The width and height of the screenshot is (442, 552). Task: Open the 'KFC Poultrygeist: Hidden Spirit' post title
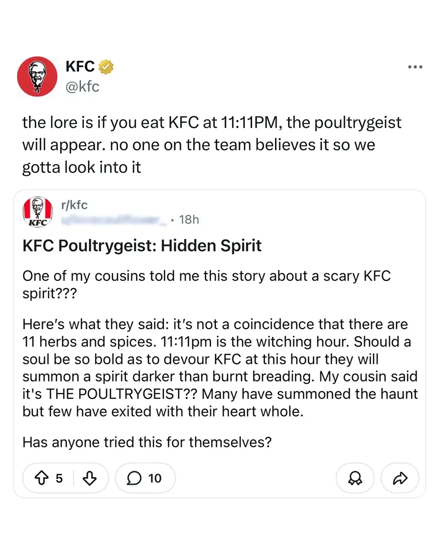click(142, 246)
